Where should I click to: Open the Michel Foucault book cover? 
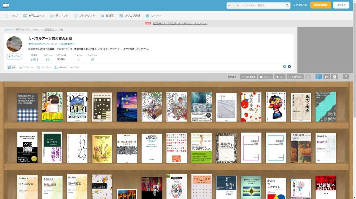point(152,148)
